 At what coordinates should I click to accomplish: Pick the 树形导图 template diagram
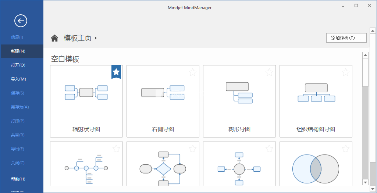click(239, 92)
